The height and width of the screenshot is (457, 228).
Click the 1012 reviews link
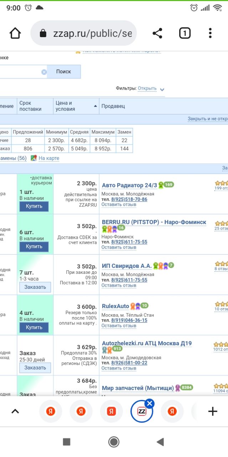click(221, 350)
